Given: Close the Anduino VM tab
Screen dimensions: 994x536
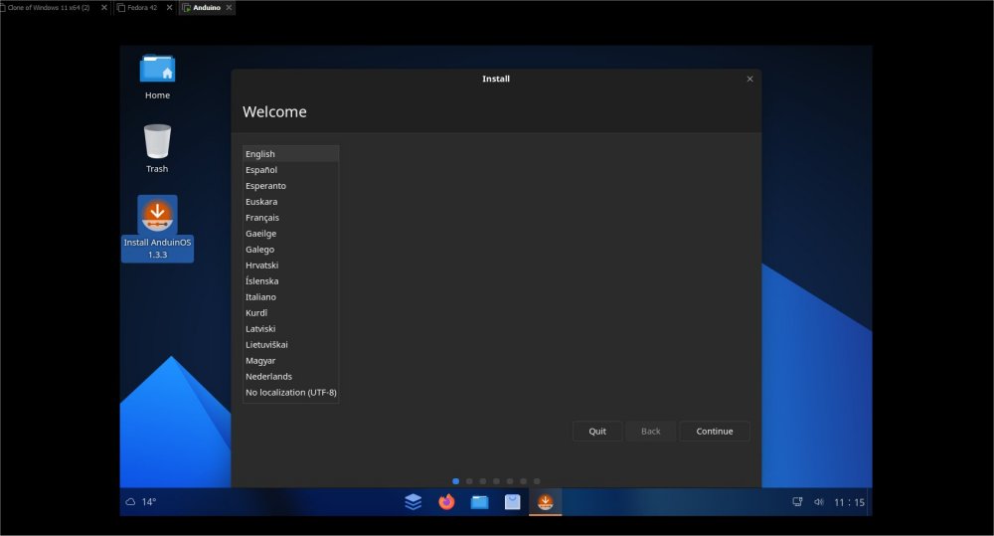Looking at the screenshot, I should click(x=229, y=8).
